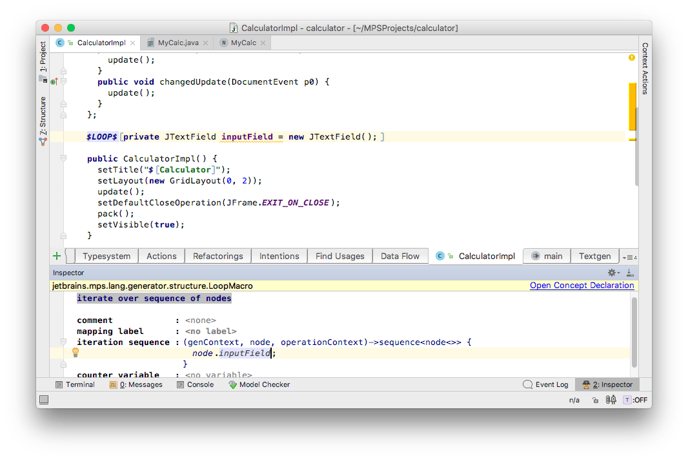
Task: Close the MyCalc.java editor tab
Action: [205, 43]
